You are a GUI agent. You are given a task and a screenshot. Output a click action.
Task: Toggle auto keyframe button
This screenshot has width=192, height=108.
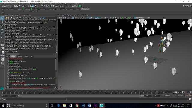point(187,96)
